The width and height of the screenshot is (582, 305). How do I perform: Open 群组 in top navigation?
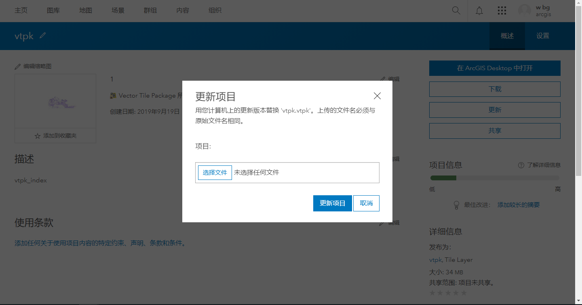pyautogui.click(x=150, y=10)
